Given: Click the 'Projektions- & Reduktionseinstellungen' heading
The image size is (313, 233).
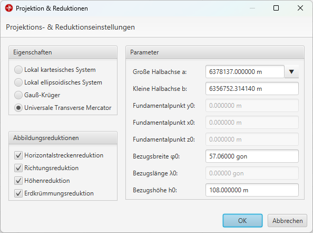Looking at the screenshot, I should (70, 27).
